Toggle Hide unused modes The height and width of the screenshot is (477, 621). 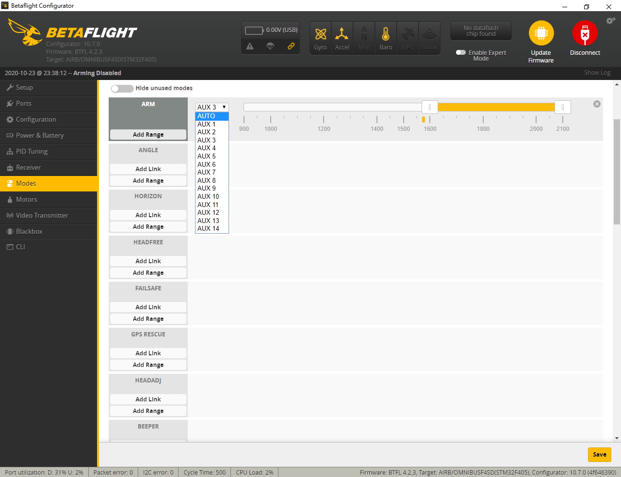pos(122,88)
